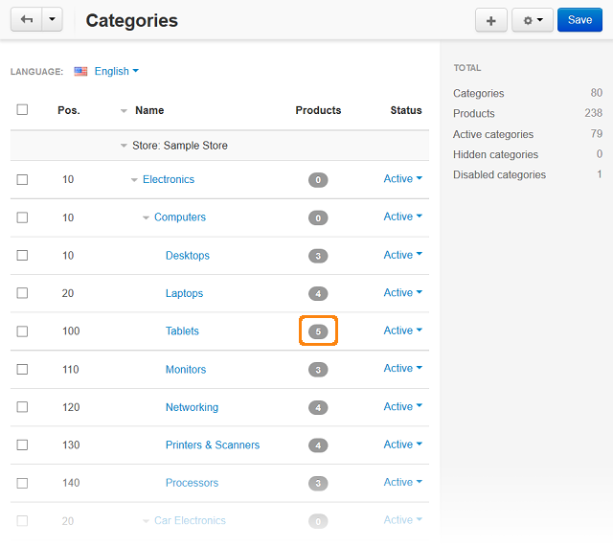Click the Computers product count badge

coord(318,217)
